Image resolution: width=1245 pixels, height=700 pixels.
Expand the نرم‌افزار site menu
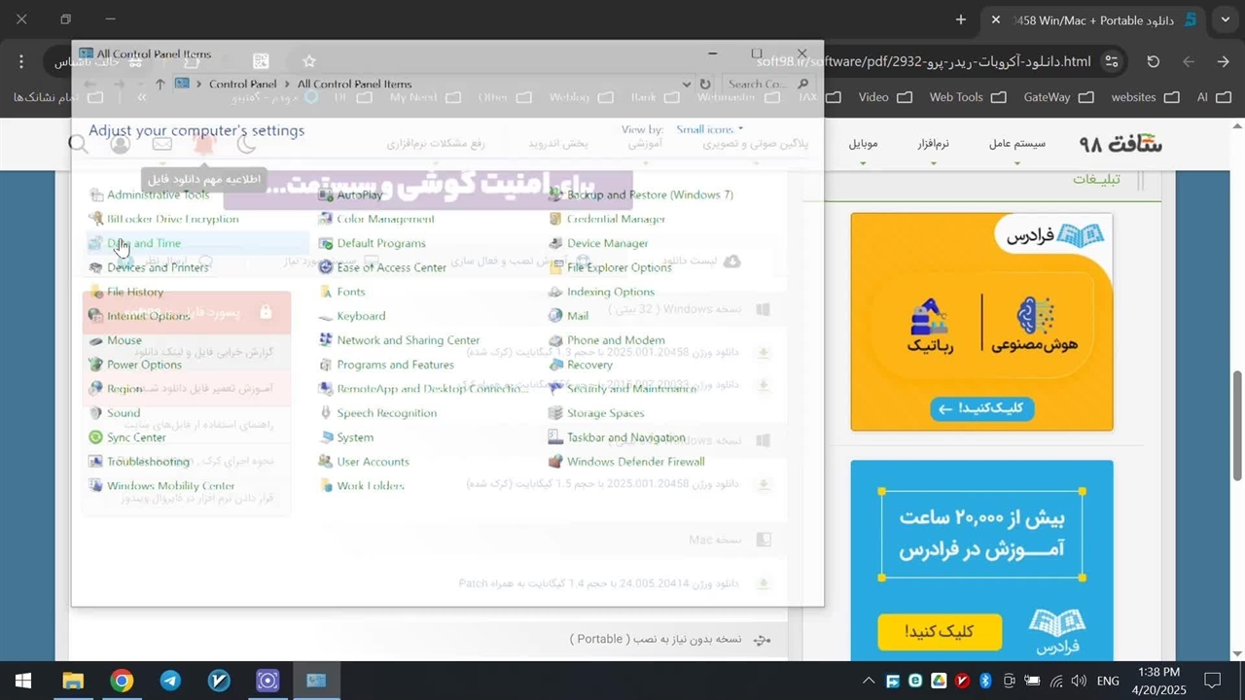(x=933, y=144)
